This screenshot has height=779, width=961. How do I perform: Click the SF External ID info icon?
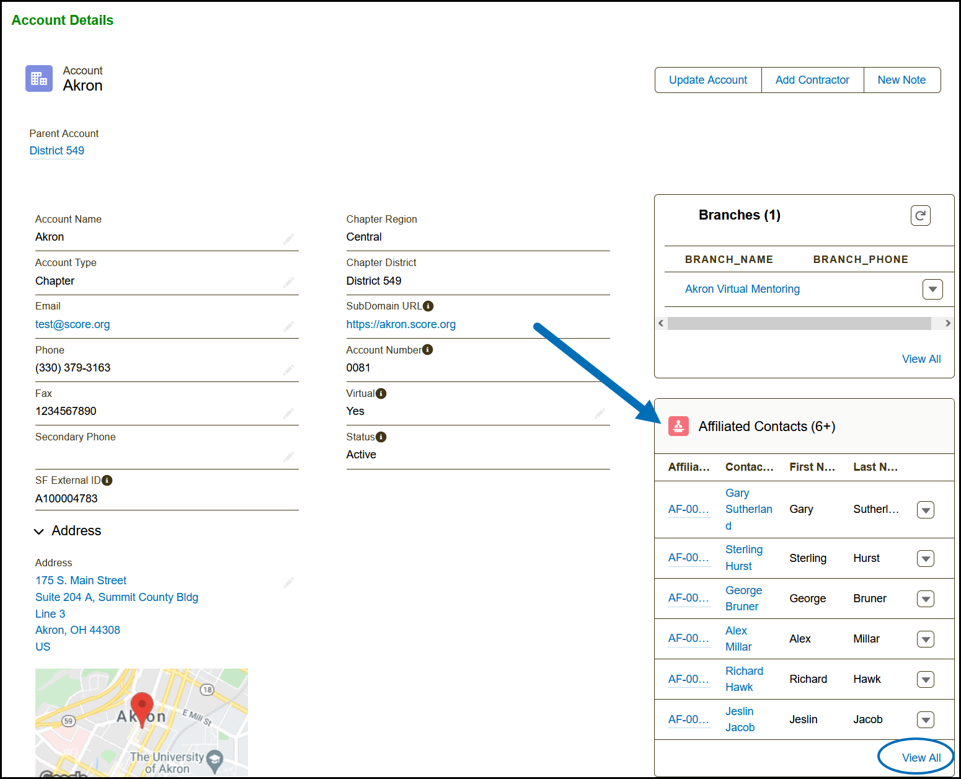[107, 480]
